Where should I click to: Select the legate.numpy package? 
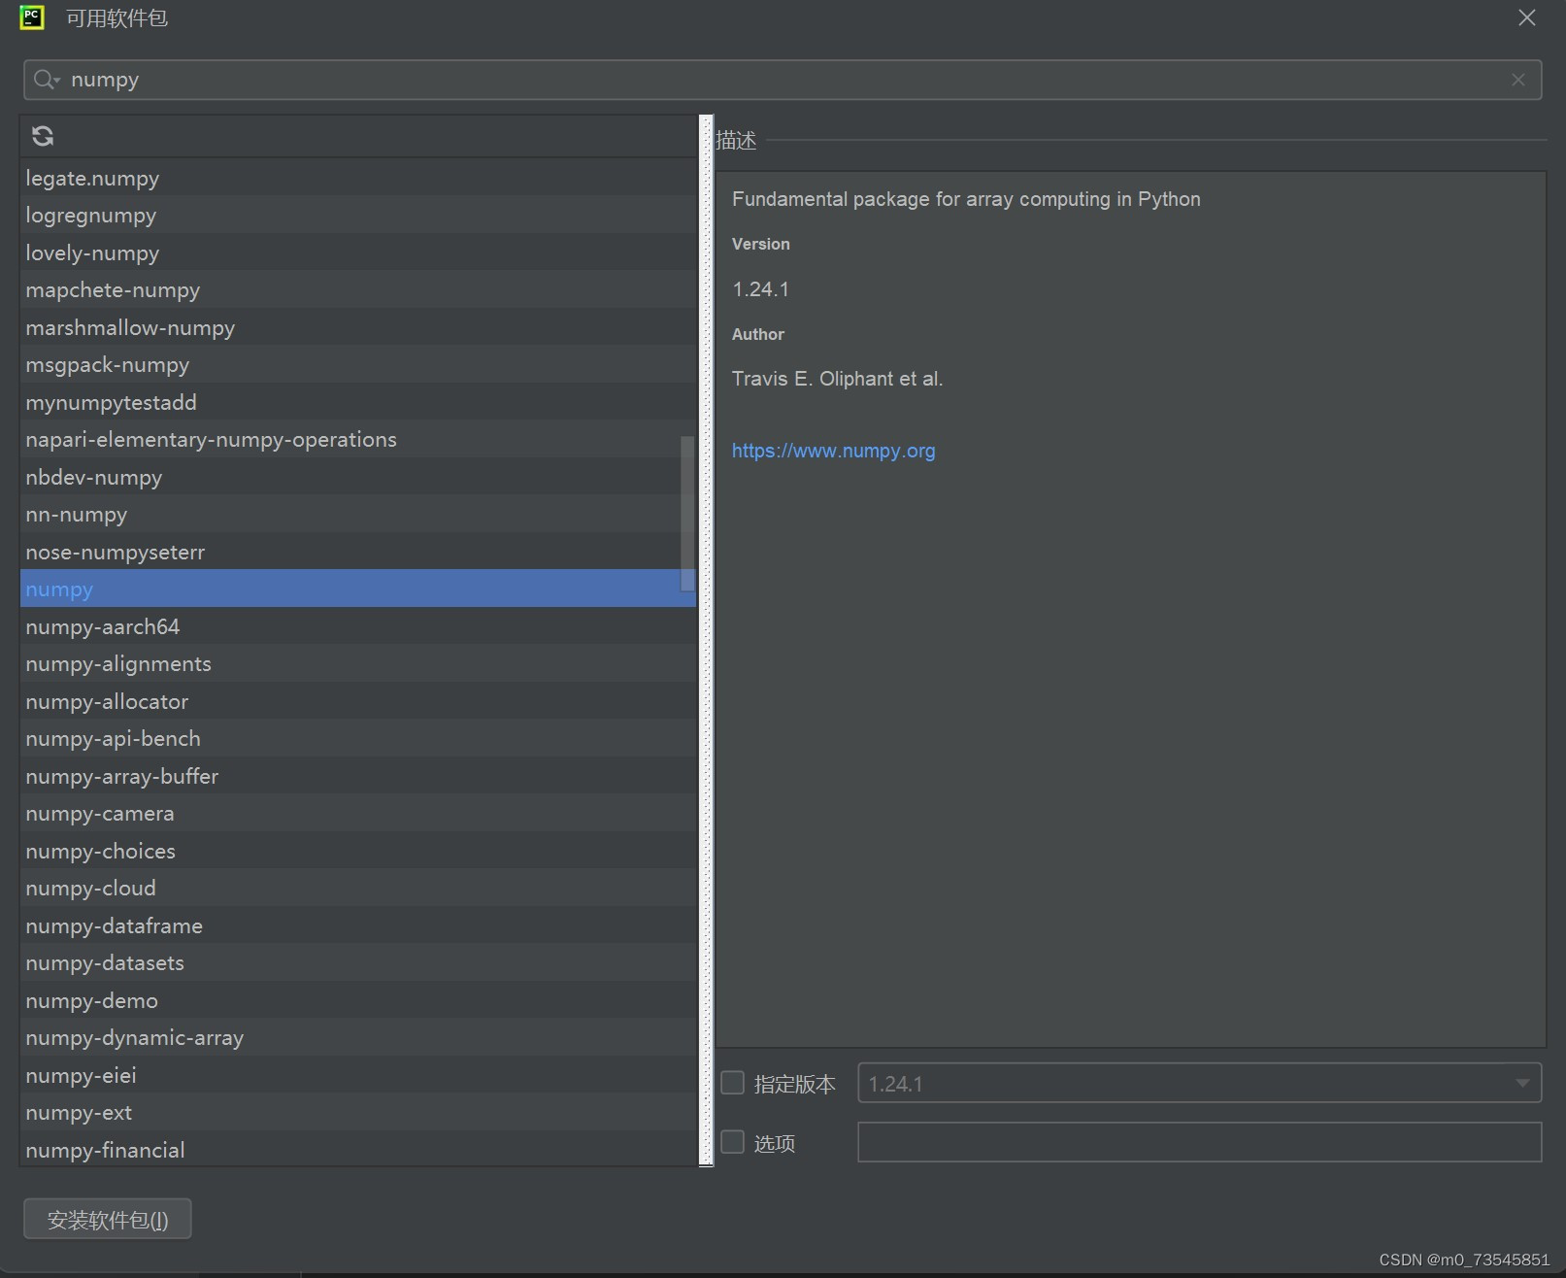pos(357,178)
